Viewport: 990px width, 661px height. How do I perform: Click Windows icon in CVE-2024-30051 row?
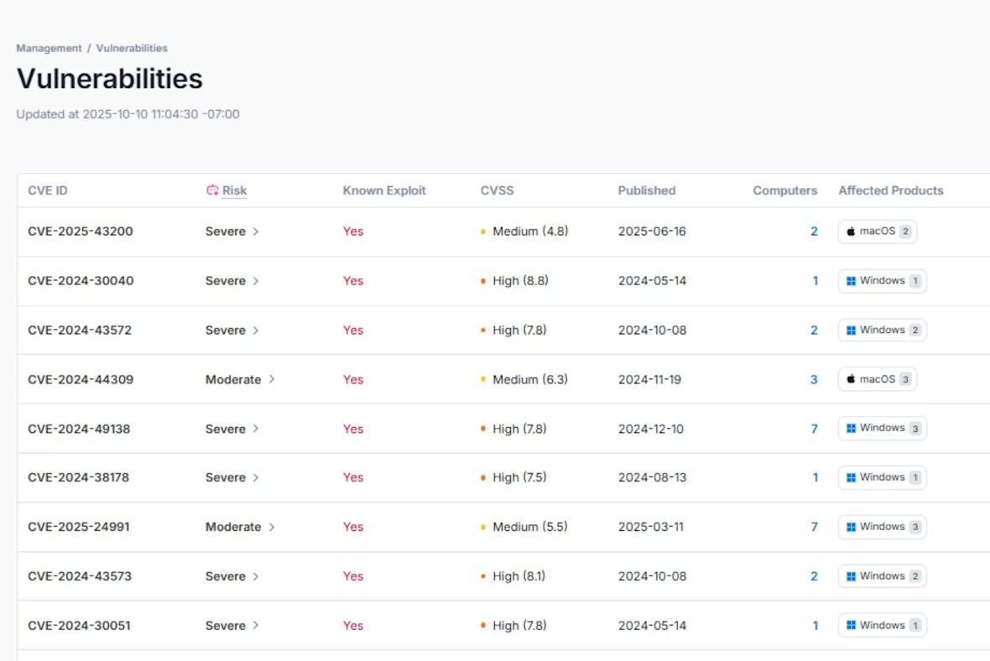pyautogui.click(x=851, y=626)
